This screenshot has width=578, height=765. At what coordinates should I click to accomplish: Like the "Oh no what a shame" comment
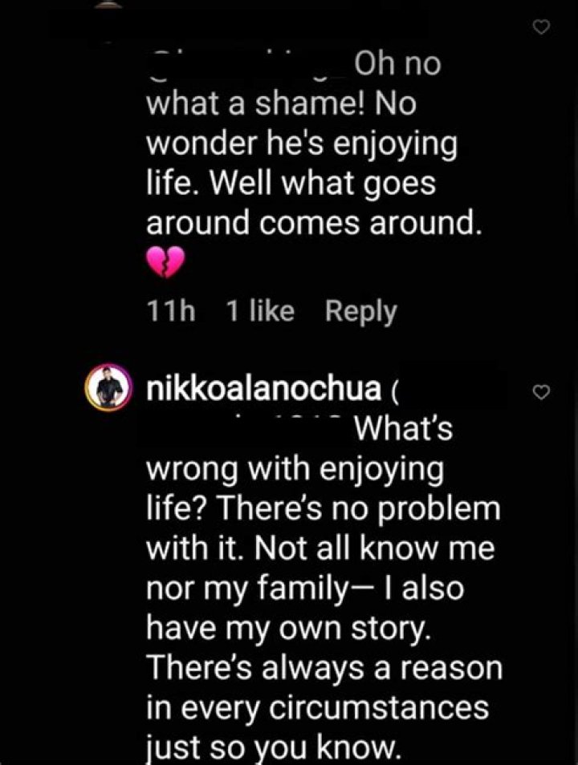(542, 28)
